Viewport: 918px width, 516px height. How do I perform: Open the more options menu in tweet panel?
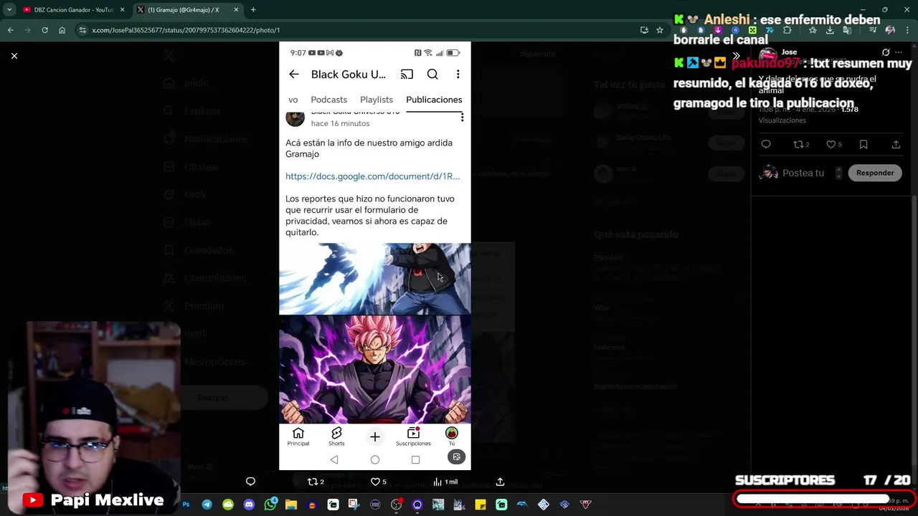coord(899,52)
